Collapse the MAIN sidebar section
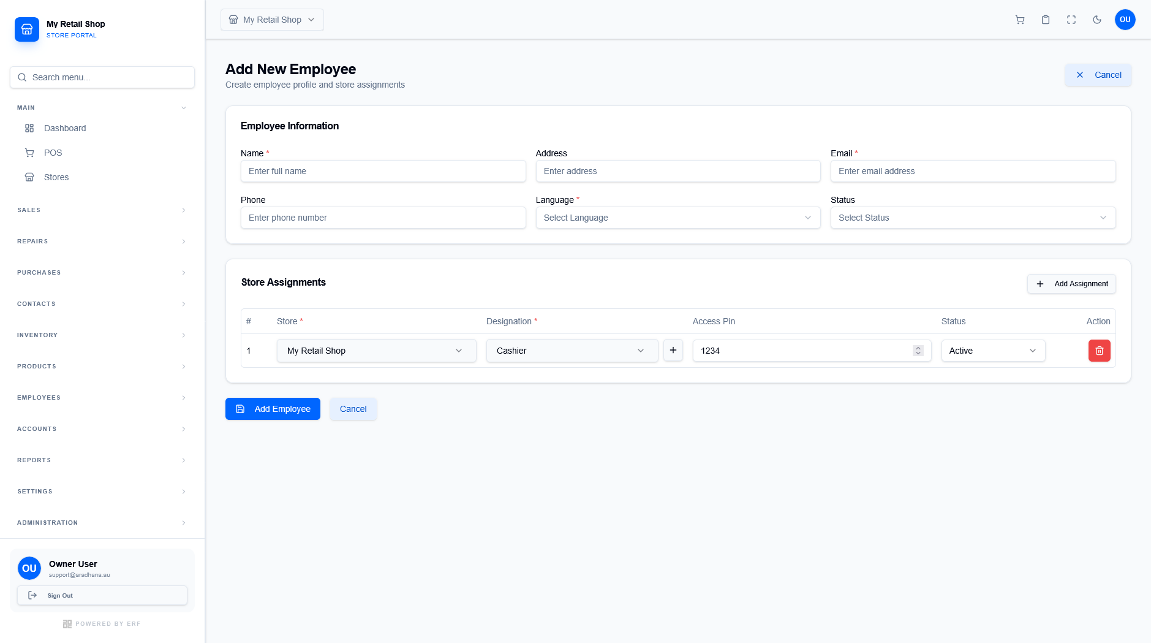Viewport: 1151px width, 643px height. (x=102, y=108)
